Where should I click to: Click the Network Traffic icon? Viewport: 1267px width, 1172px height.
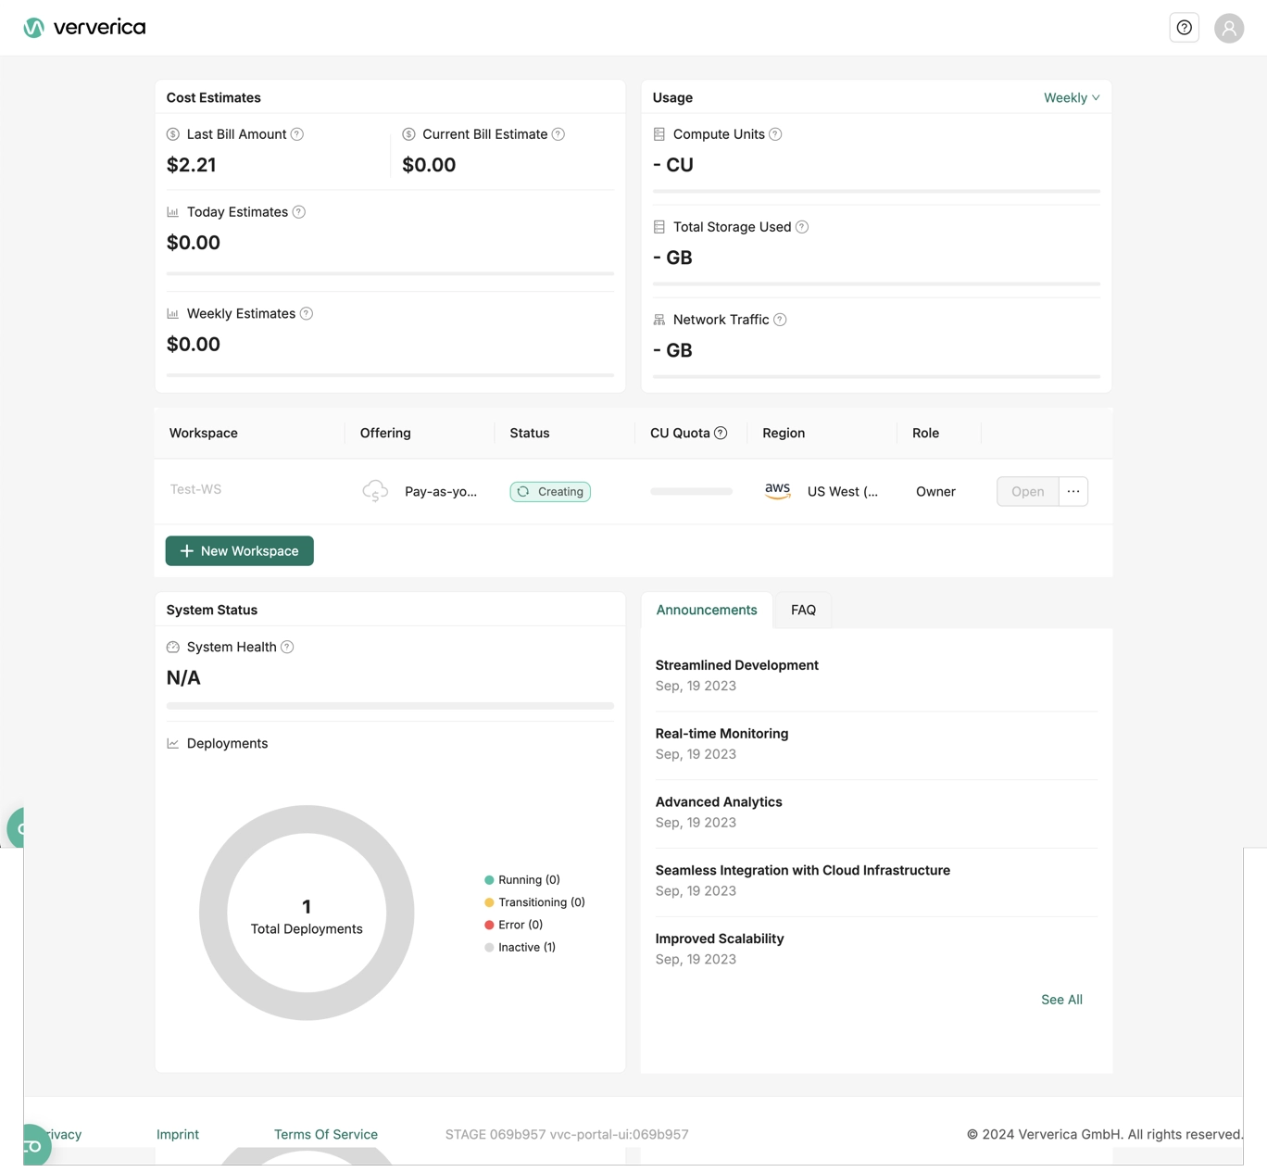click(659, 320)
